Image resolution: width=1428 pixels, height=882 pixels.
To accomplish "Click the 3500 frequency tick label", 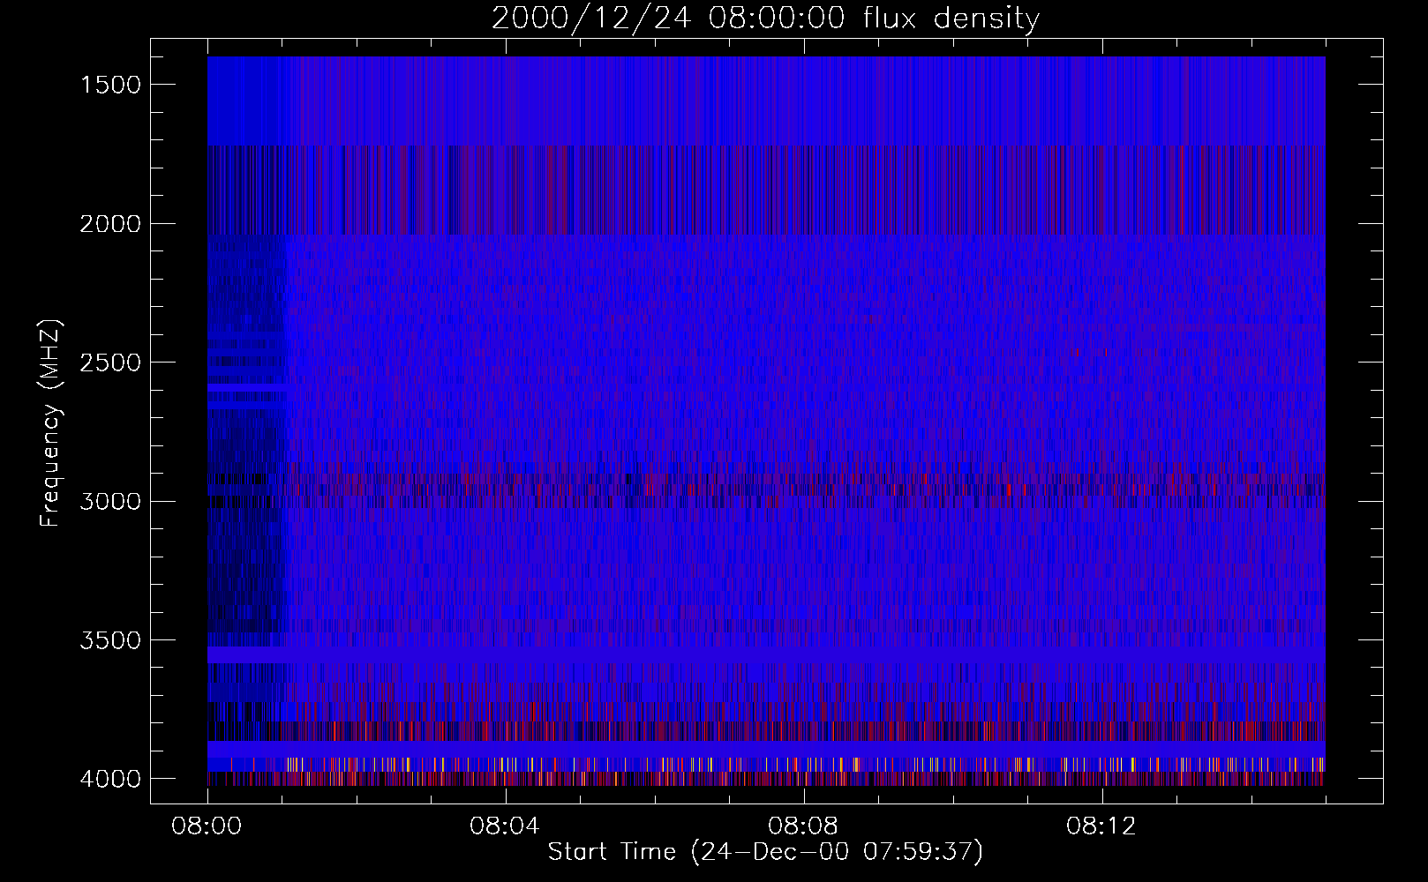I will [110, 640].
